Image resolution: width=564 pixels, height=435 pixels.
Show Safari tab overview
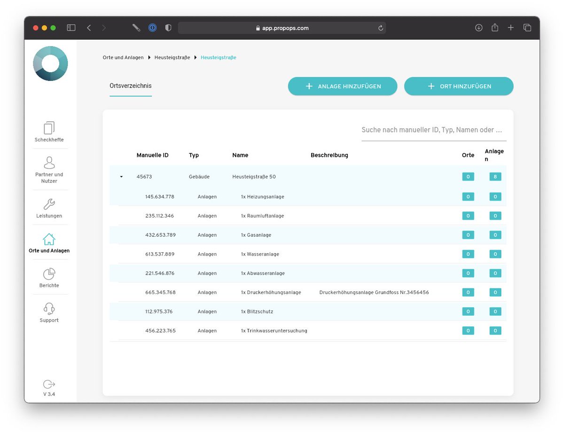527,28
